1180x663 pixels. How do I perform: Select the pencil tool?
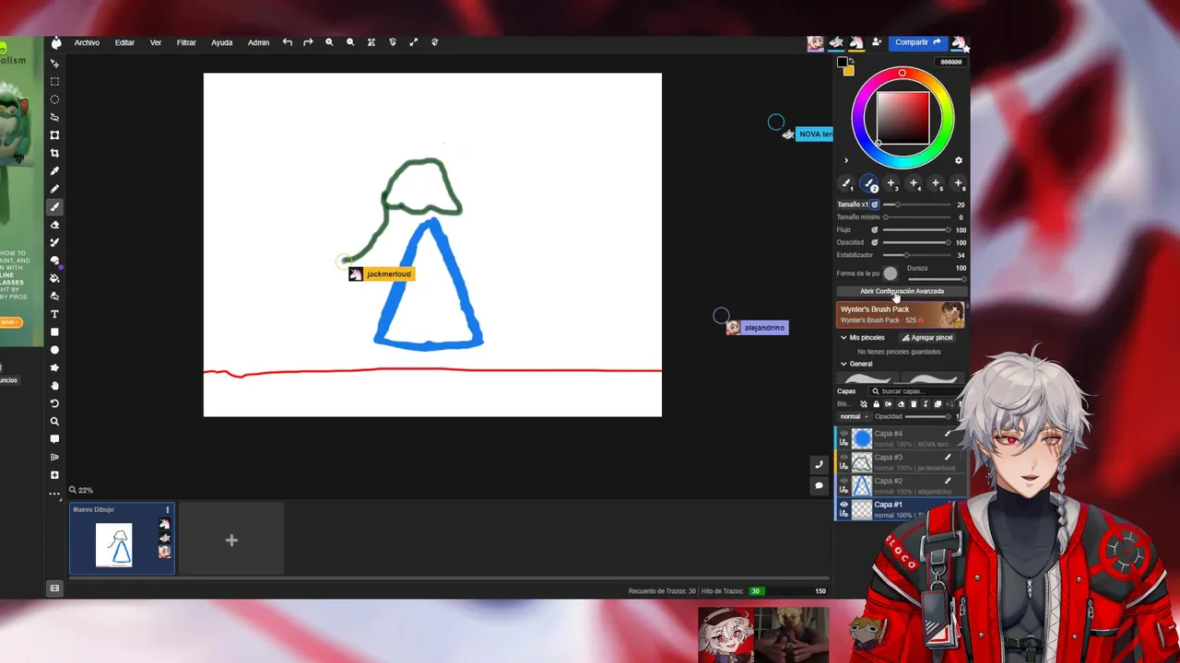pos(54,189)
